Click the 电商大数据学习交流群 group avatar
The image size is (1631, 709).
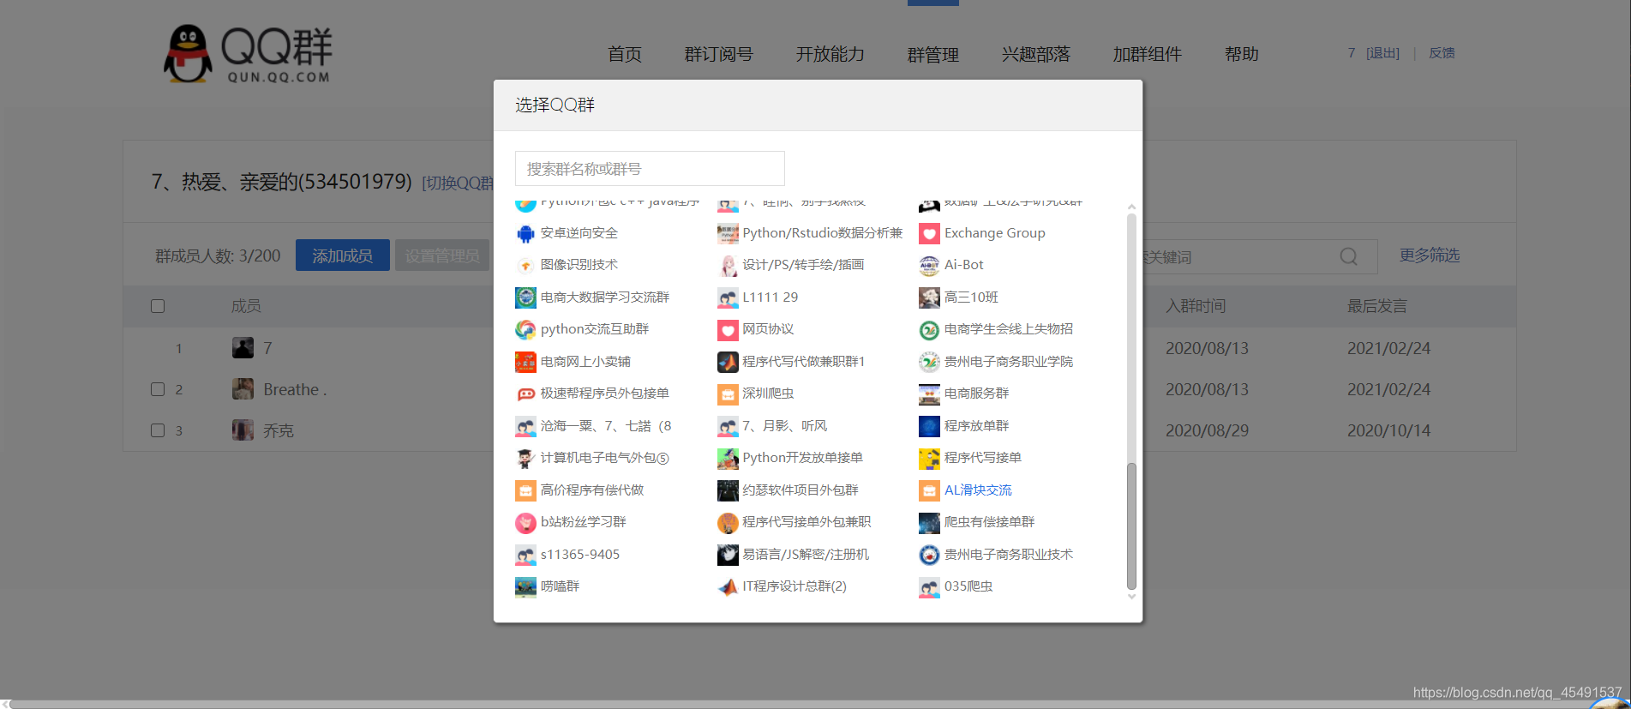[x=525, y=297]
